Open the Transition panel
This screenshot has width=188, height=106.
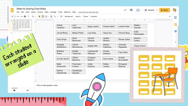point(94,16)
